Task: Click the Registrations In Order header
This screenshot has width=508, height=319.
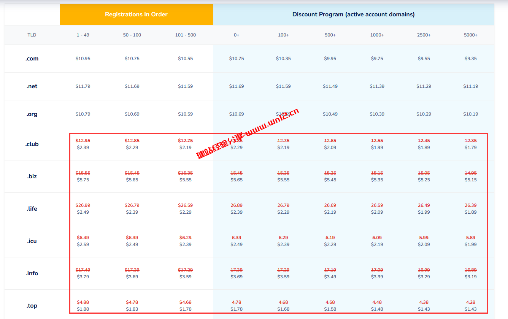Action: (x=136, y=14)
